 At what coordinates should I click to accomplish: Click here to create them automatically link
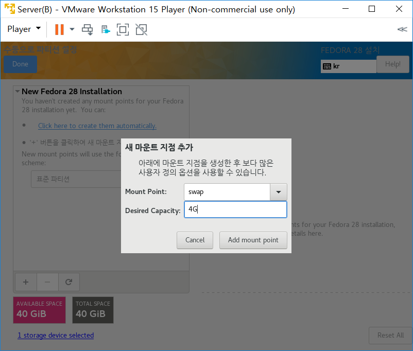coord(97,126)
